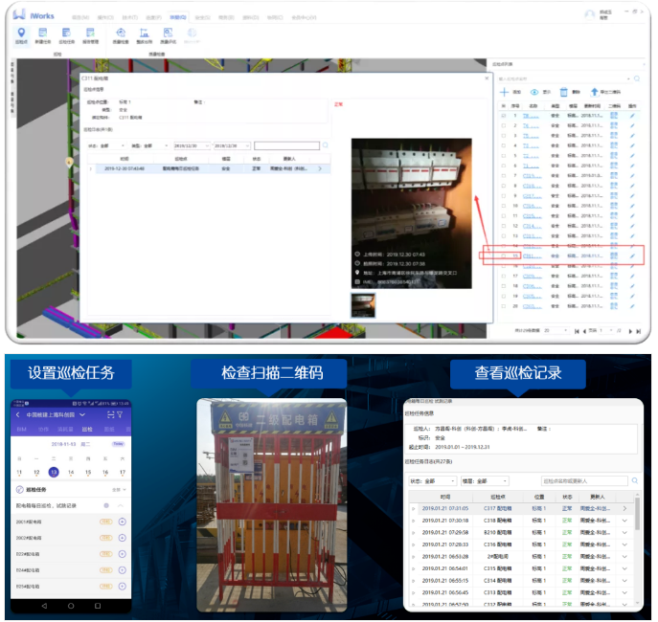Switch to 巡检 tab in mobile app
658x622 pixels.
pos(87,430)
